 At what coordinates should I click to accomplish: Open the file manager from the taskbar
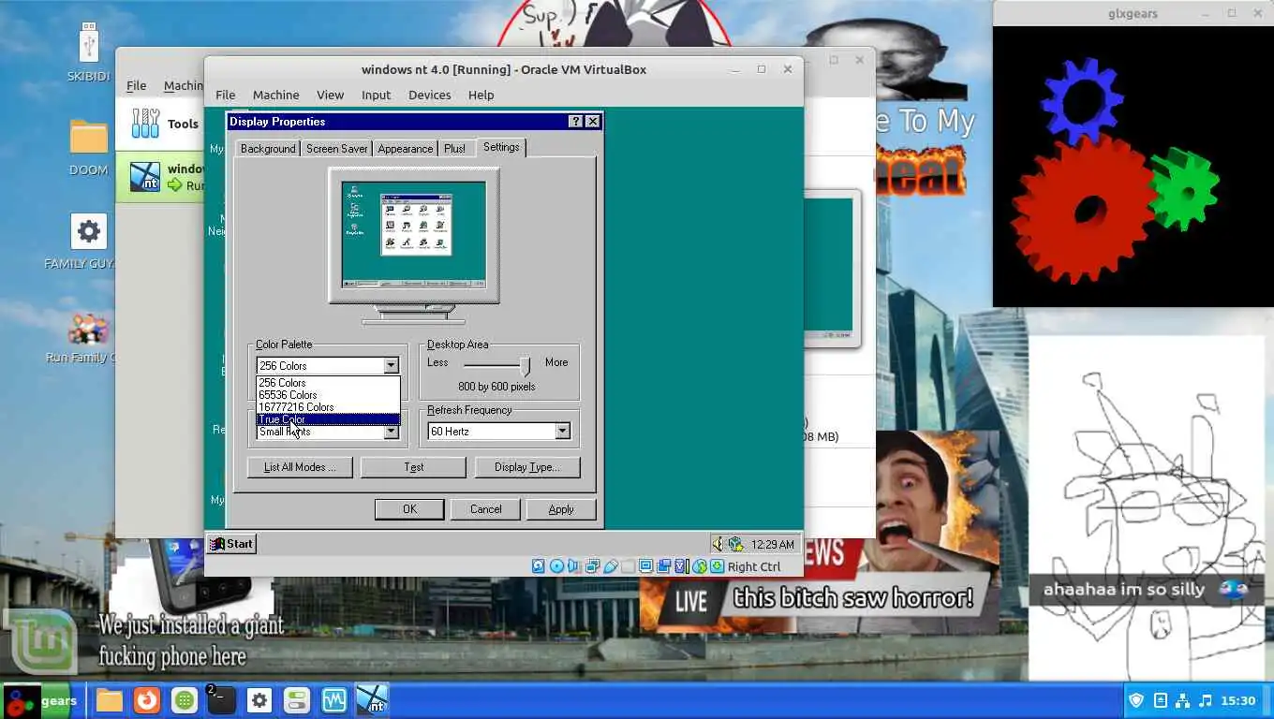tap(110, 700)
